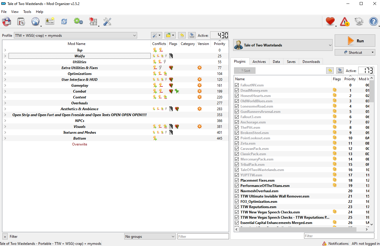Uncheck FO3_Optimization.esm

click(237, 201)
